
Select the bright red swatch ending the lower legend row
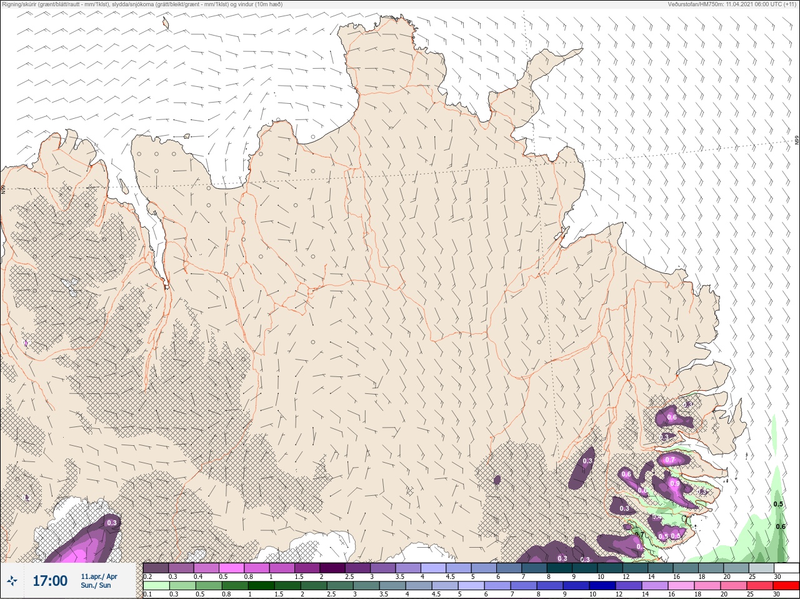click(786, 586)
